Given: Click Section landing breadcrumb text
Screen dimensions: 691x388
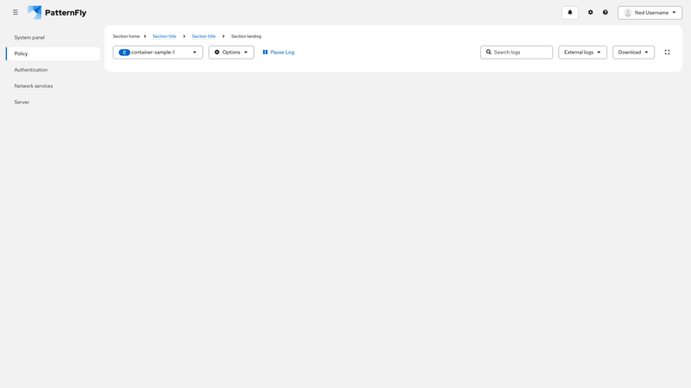Looking at the screenshot, I should (x=246, y=36).
